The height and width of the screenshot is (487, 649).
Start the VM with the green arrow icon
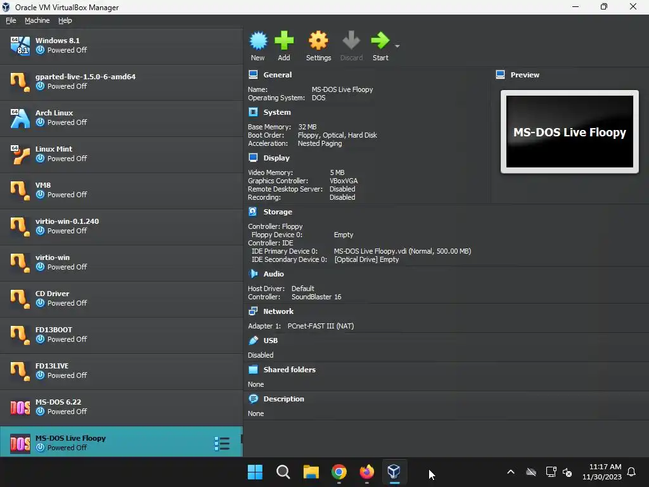(380, 41)
